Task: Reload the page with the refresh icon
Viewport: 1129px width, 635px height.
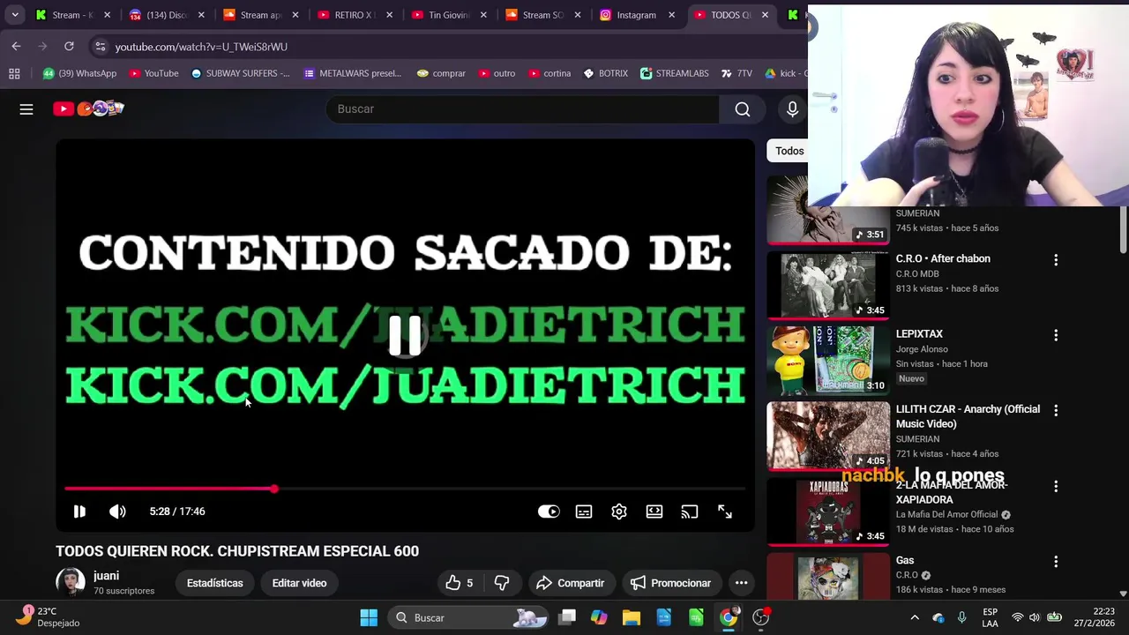Action: tap(69, 46)
